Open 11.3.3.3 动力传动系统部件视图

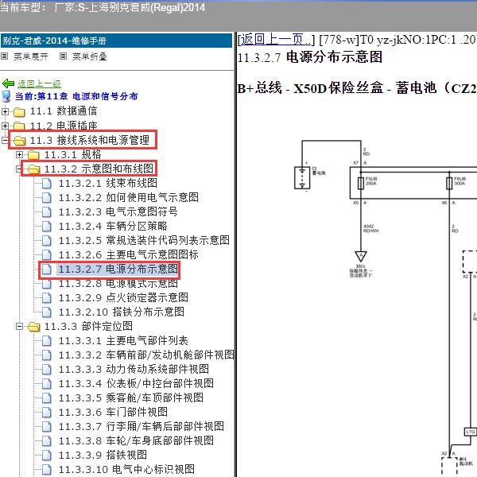point(134,370)
